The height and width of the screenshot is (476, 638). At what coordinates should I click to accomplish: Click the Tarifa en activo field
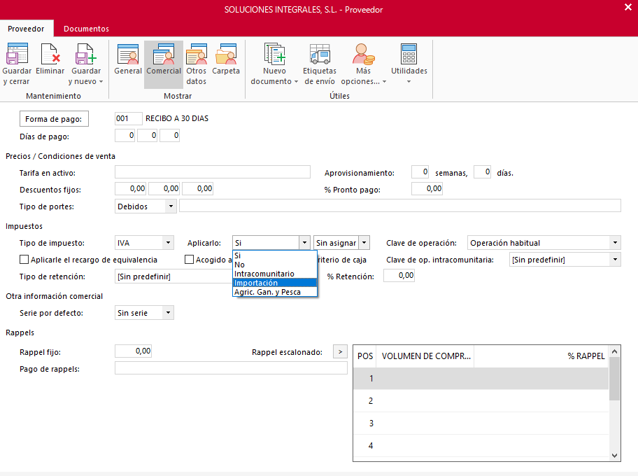tap(213, 171)
